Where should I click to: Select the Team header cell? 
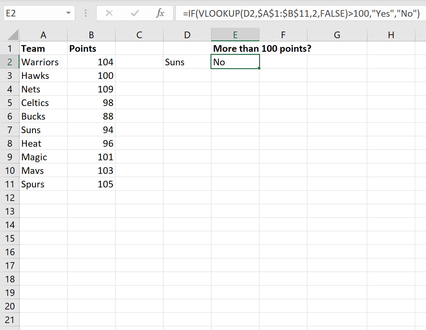[x=43, y=48]
